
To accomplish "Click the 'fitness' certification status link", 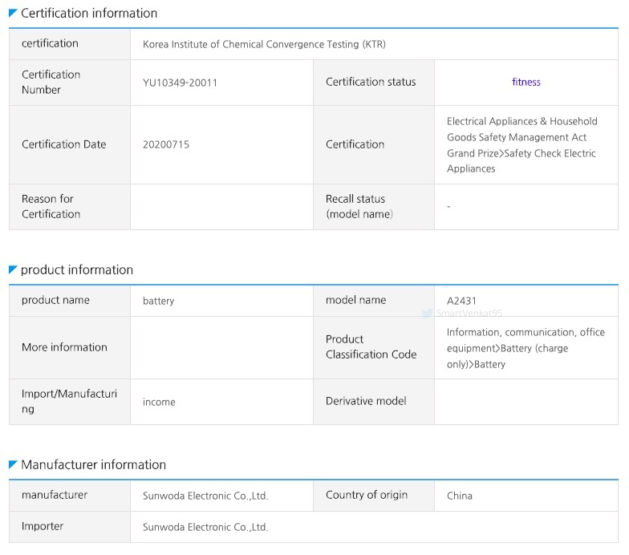I will 526,82.
